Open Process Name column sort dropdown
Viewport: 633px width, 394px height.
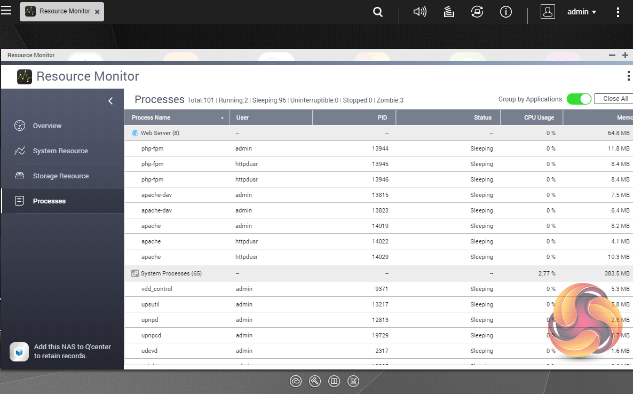pyautogui.click(x=222, y=118)
